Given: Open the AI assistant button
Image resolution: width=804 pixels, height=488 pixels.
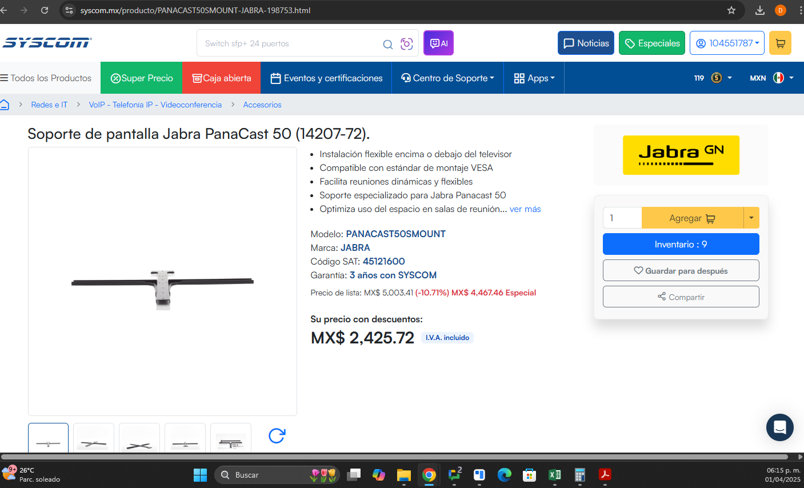Looking at the screenshot, I should pyautogui.click(x=438, y=43).
